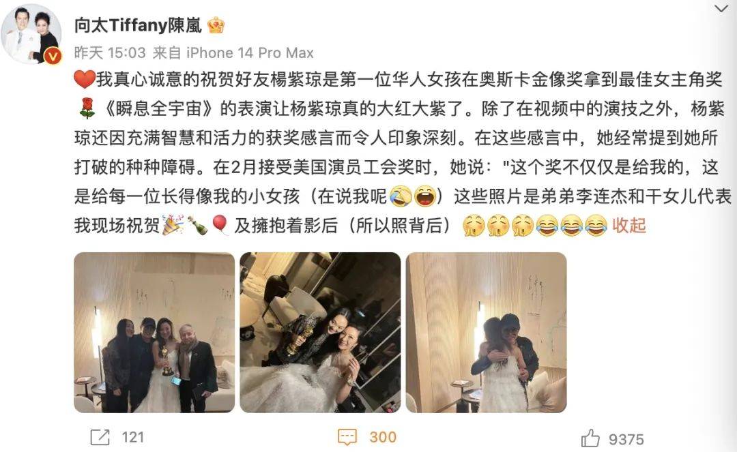The width and height of the screenshot is (737, 452).
Task: Open the third hugging photo thumbnail
Action: (x=486, y=332)
